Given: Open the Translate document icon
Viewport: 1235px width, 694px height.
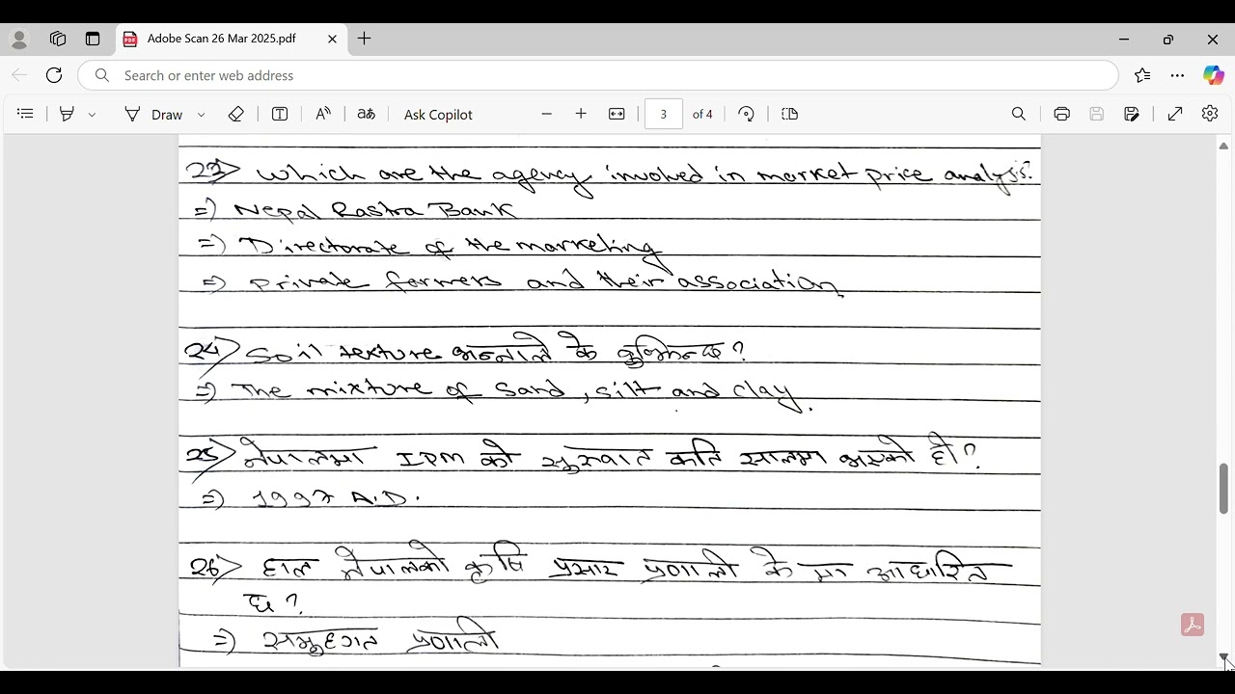Looking at the screenshot, I should (x=366, y=114).
